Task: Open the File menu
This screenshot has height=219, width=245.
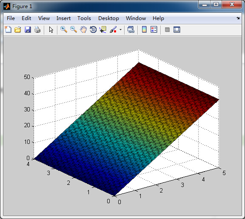Action: tap(11, 18)
